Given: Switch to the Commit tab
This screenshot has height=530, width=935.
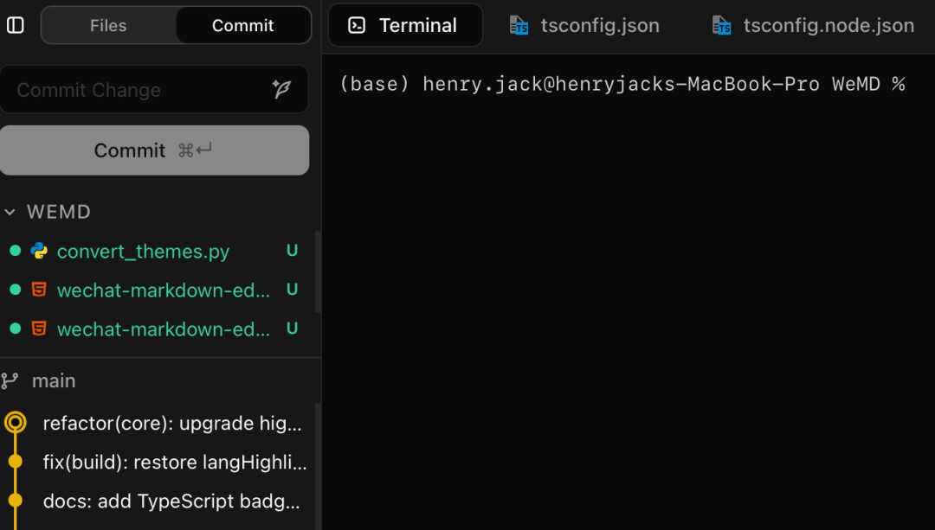Looking at the screenshot, I should (x=242, y=25).
